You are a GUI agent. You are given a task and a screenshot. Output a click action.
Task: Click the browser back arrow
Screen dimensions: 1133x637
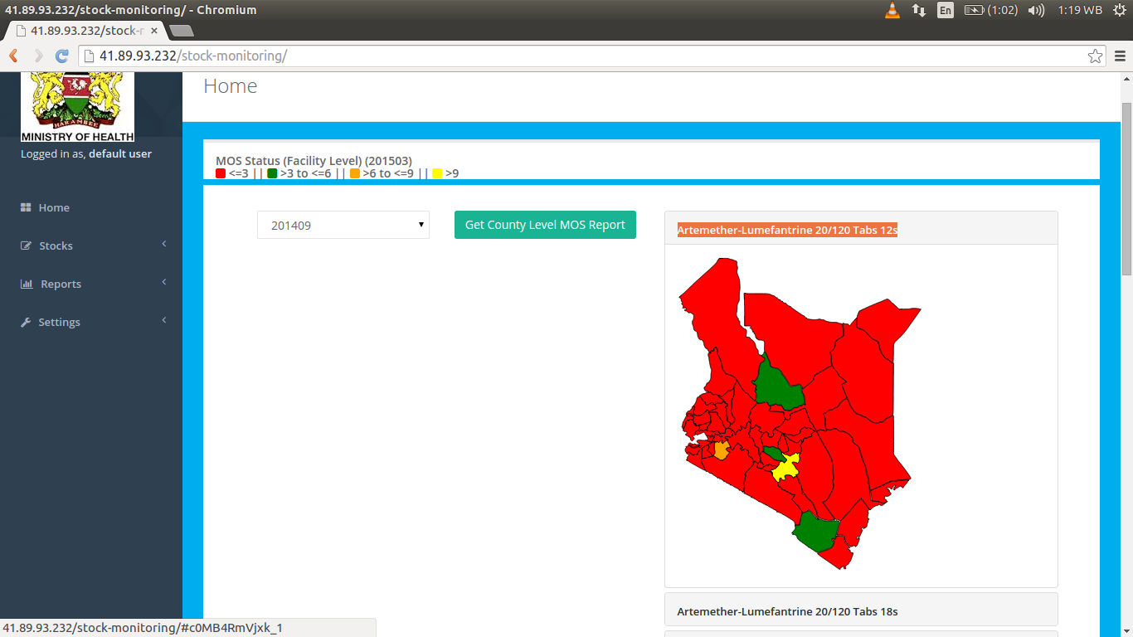click(x=13, y=56)
